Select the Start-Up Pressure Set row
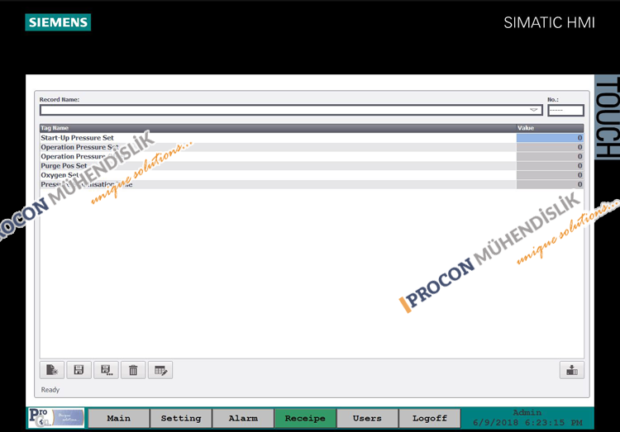This screenshot has width=620, height=432. (x=312, y=138)
